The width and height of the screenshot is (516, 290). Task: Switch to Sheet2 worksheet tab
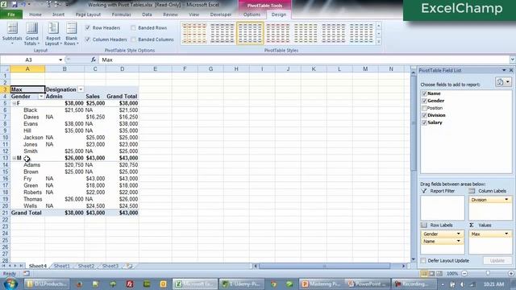tap(86, 266)
